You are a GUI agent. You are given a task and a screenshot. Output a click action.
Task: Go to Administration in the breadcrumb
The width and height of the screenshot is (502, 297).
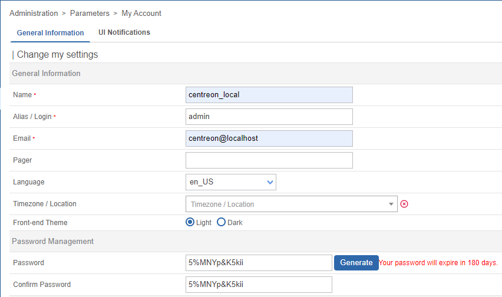click(34, 13)
